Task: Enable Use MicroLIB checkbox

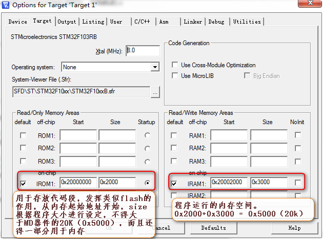Action: [x=175, y=75]
